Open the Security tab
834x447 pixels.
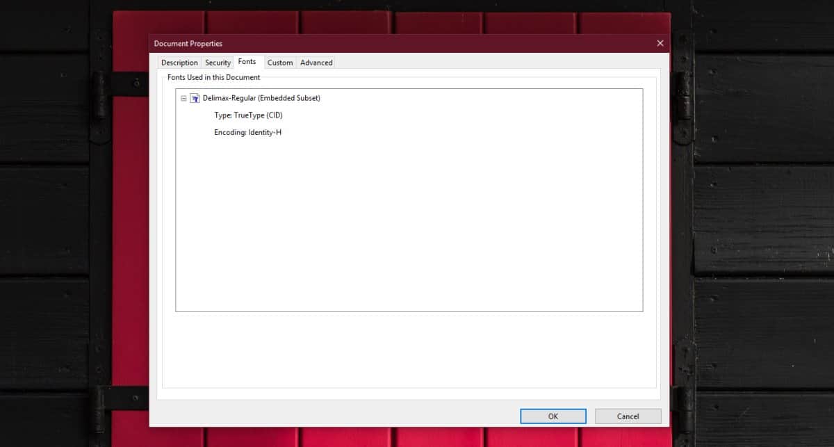click(218, 63)
